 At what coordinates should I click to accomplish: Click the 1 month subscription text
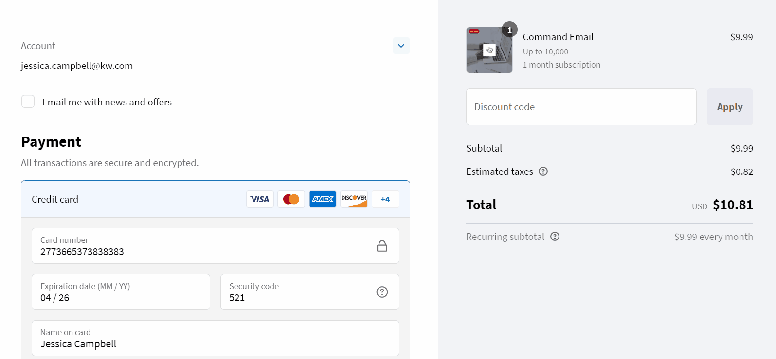tap(561, 65)
